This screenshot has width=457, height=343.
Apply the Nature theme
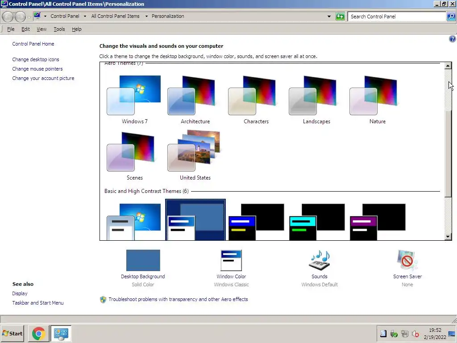377,100
